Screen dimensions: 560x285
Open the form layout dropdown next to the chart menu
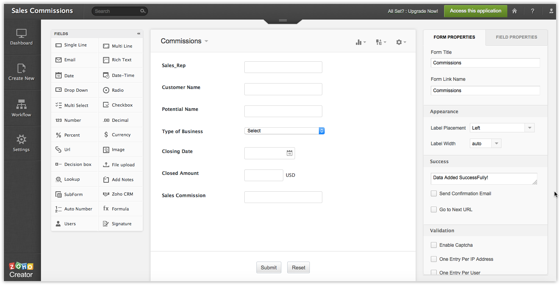(x=381, y=42)
